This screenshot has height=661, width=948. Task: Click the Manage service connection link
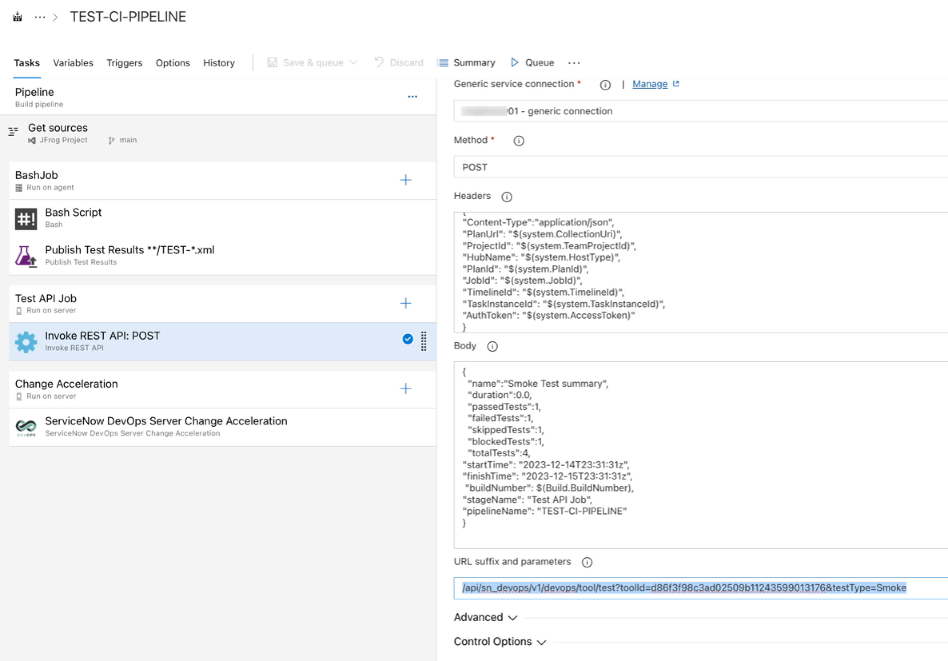click(650, 84)
